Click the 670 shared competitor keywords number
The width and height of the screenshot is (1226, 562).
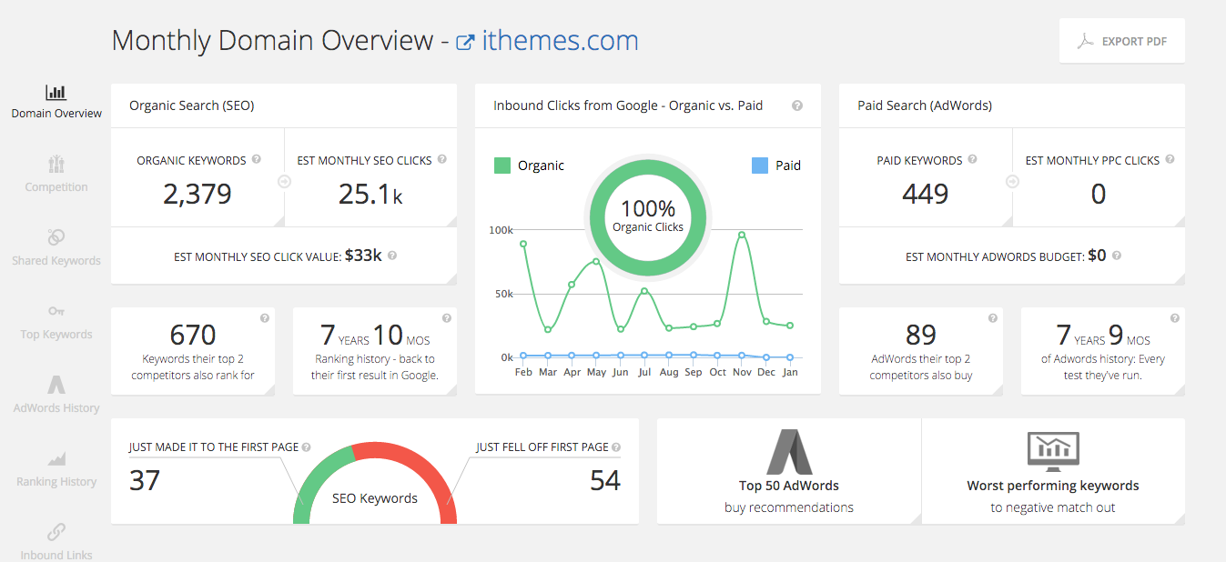(x=193, y=336)
